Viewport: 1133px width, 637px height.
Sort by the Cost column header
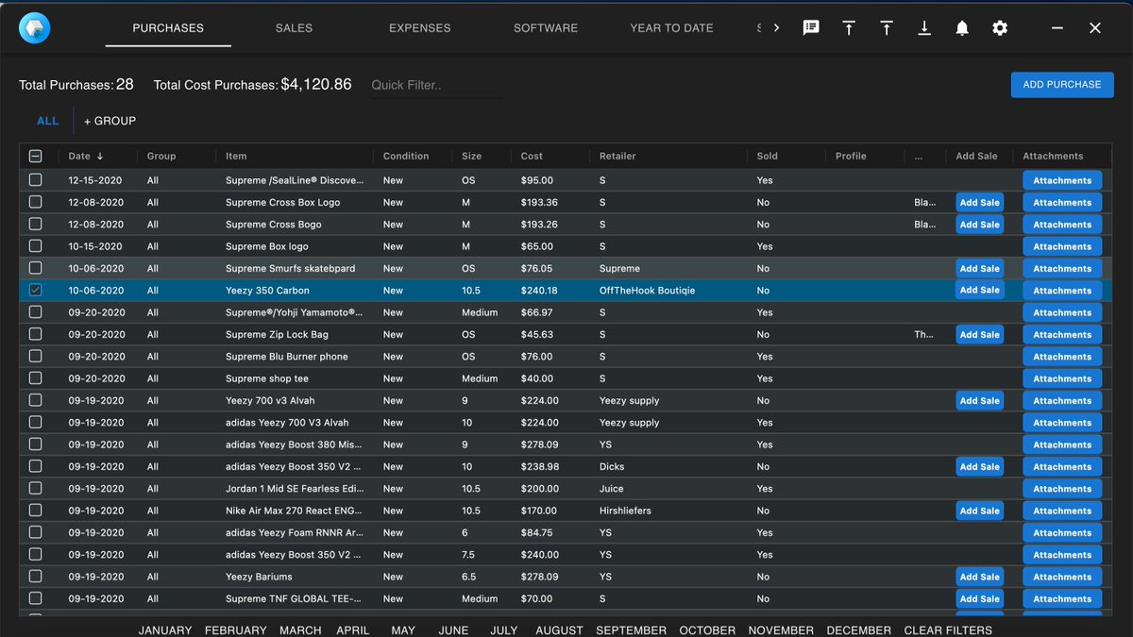532,157
